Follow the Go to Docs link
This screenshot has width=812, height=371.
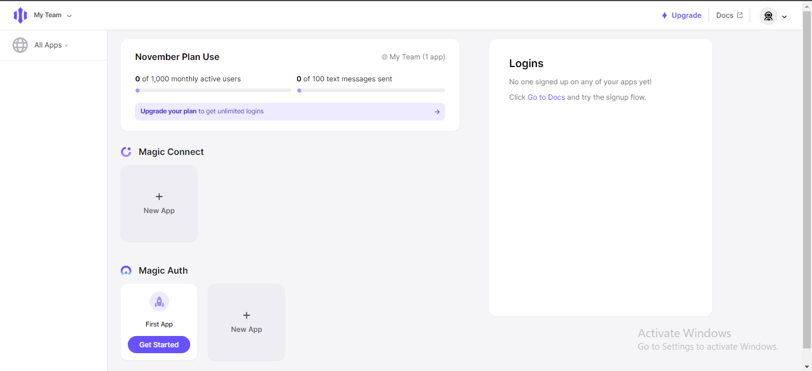[x=546, y=97]
